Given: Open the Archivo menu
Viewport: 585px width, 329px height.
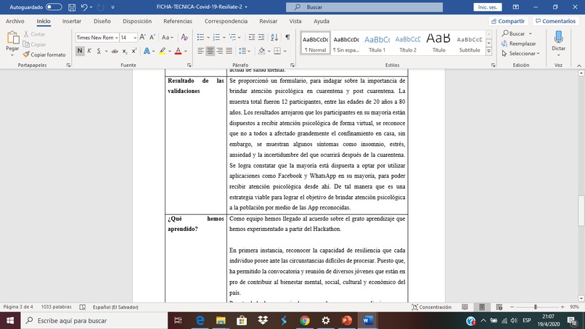Looking at the screenshot, I should pos(15,21).
